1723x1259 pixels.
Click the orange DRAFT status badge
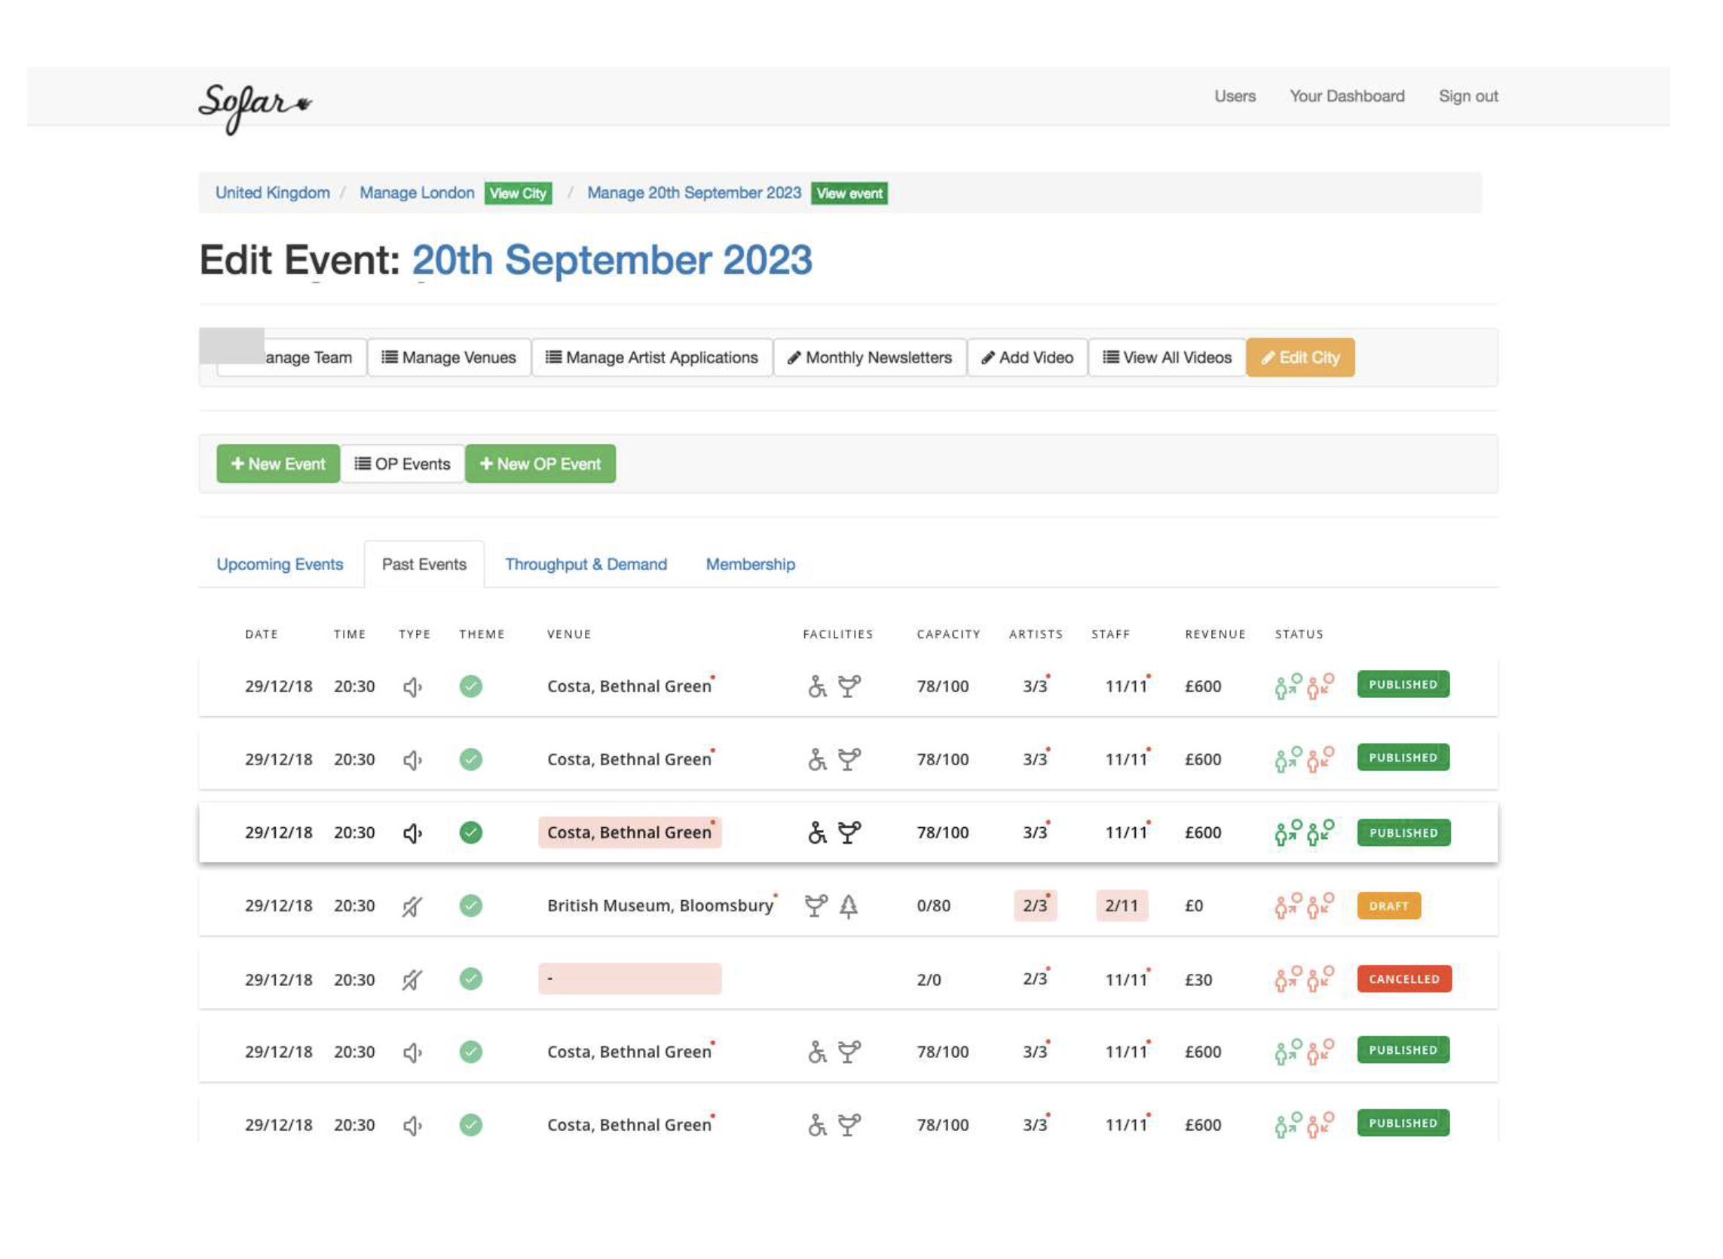coord(1388,905)
